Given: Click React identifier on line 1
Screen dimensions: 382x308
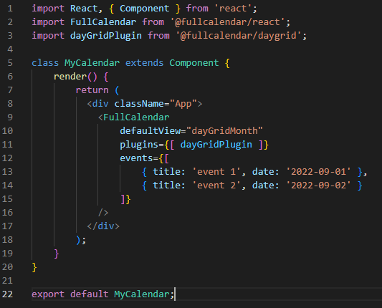Looking at the screenshot, I should [84, 9].
